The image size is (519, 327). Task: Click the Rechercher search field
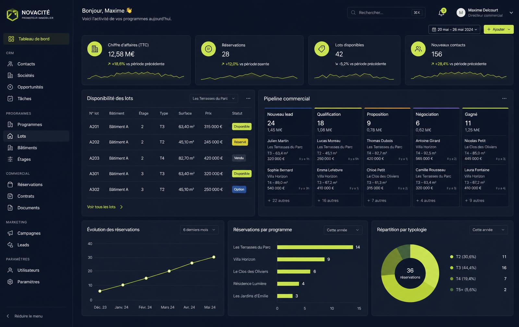(x=386, y=13)
